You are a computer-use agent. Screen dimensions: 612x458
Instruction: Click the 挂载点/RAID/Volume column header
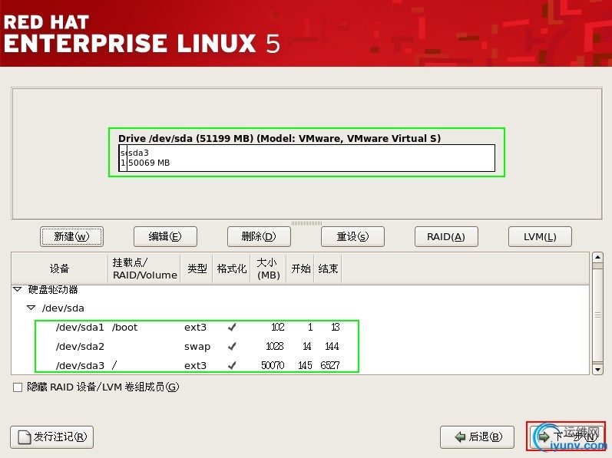pos(144,269)
